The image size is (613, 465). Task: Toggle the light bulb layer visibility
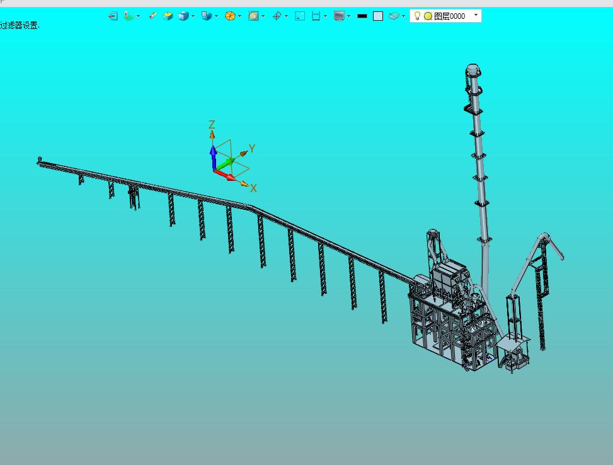pos(417,16)
